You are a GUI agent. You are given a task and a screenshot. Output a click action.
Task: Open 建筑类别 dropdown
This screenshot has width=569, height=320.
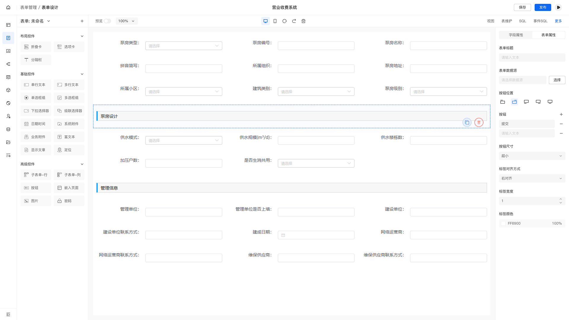tap(316, 92)
